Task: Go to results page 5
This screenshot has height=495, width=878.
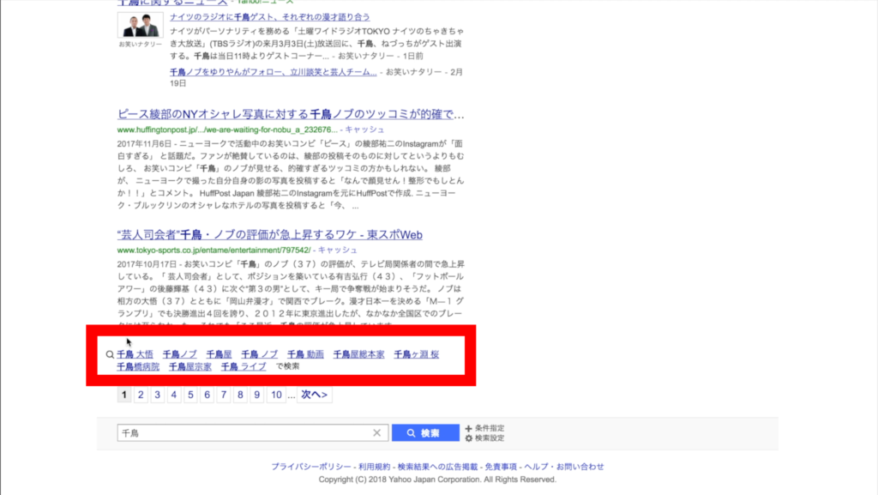Action: (190, 395)
